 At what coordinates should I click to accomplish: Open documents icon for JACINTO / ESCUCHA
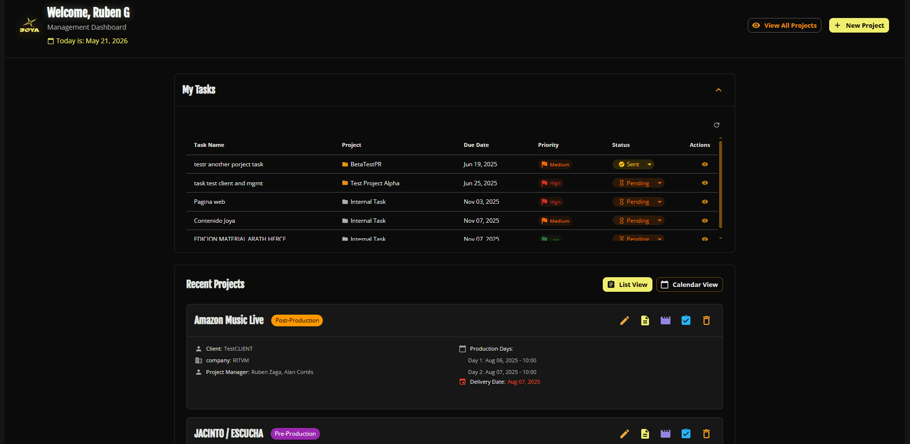click(645, 434)
